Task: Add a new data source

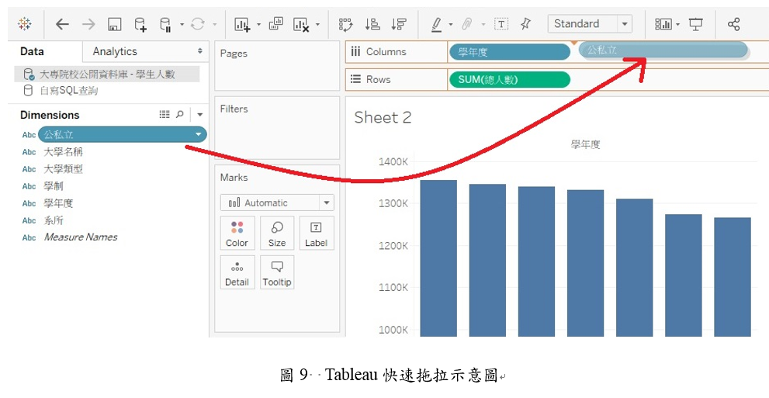Action: [140, 25]
